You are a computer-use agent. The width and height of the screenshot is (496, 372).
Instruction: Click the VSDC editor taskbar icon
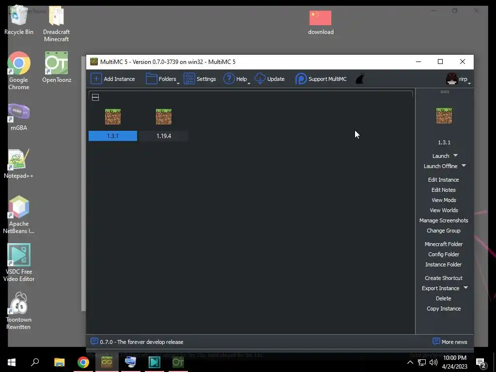[155, 362]
